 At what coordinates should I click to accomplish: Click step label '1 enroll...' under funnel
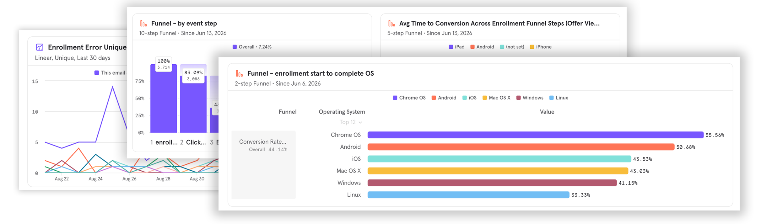pos(164,142)
